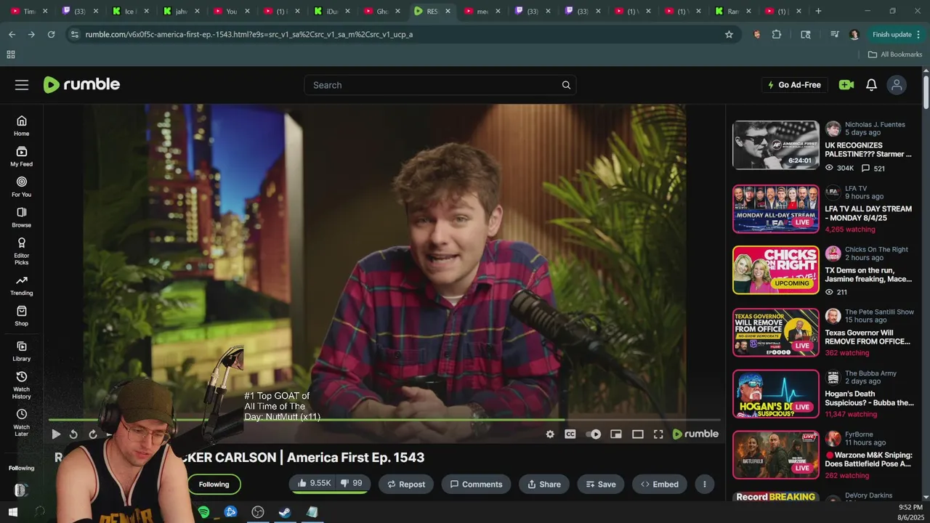Click the go-live camera icon
This screenshot has width=930, height=523.
coord(846,85)
